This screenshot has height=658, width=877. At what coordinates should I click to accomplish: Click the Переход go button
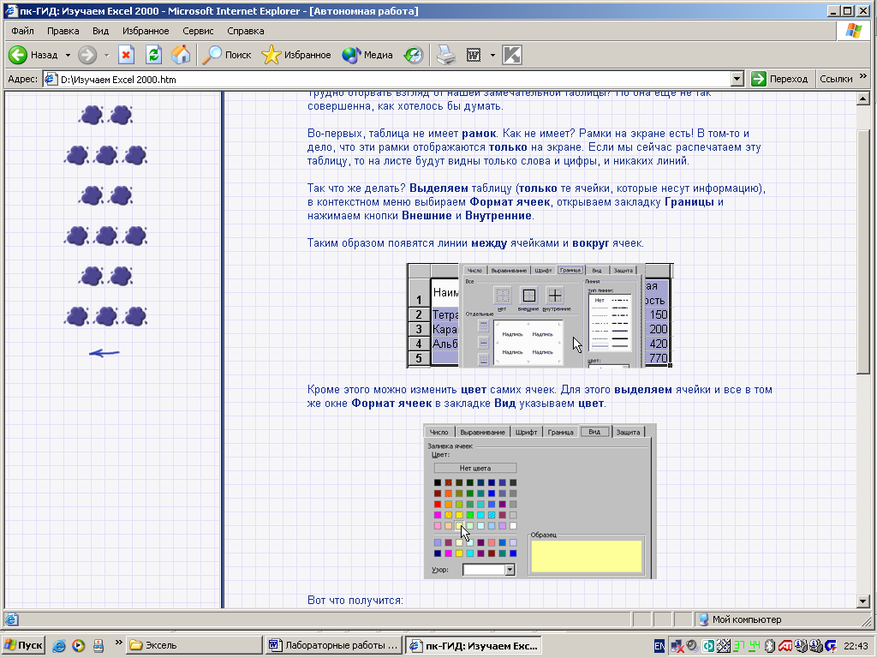(x=780, y=79)
